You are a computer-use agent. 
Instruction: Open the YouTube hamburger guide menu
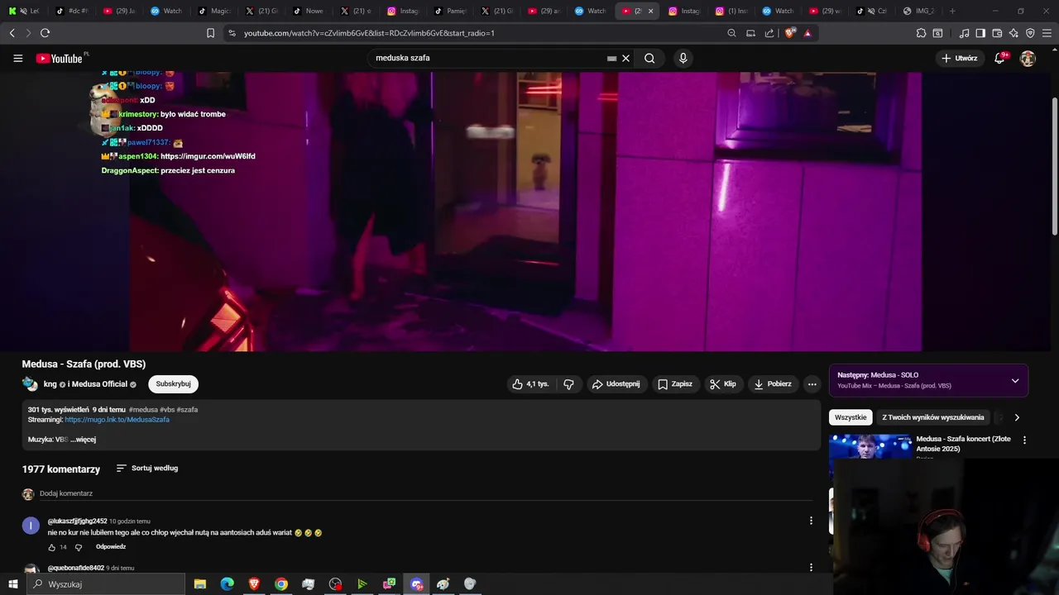click(x=17, y=58)
